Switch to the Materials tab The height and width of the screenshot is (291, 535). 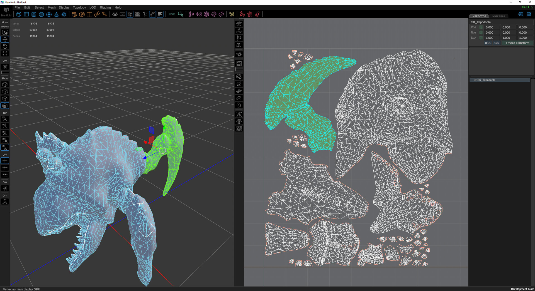tap(498, 16)
